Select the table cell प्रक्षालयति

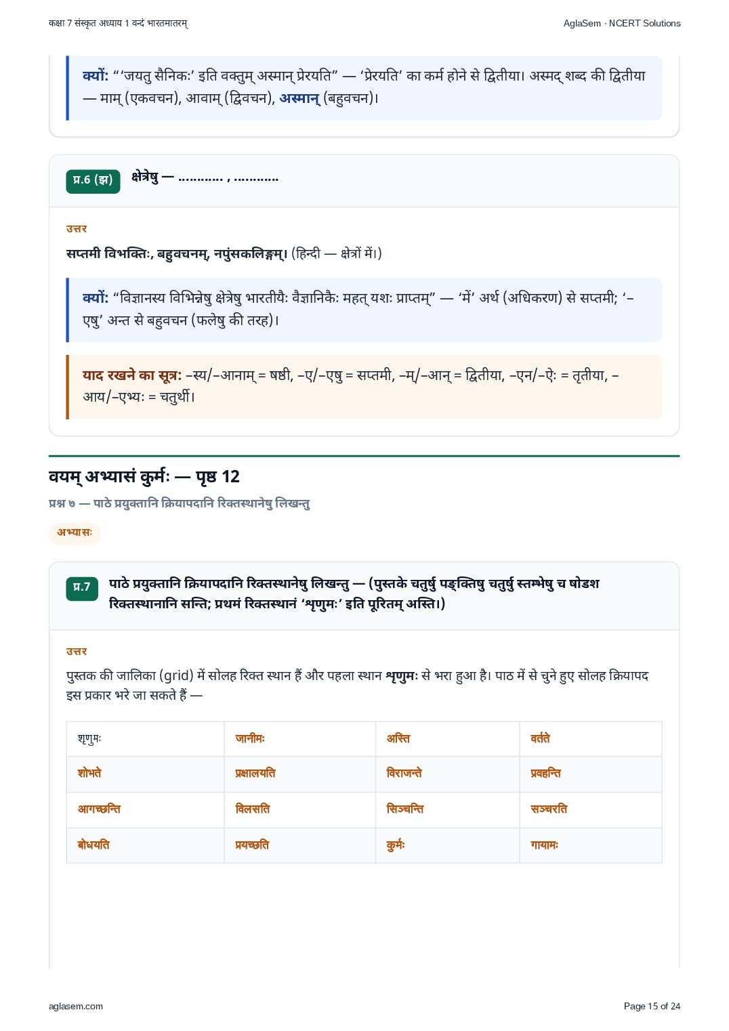point(299,774)
